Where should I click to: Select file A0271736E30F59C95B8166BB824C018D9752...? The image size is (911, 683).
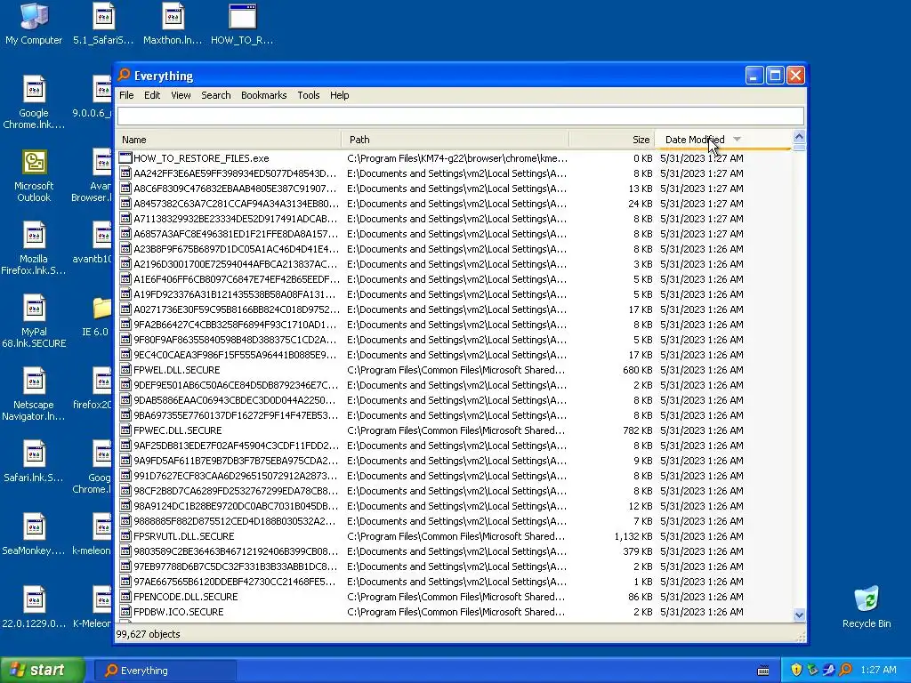(x=236, y=309)
